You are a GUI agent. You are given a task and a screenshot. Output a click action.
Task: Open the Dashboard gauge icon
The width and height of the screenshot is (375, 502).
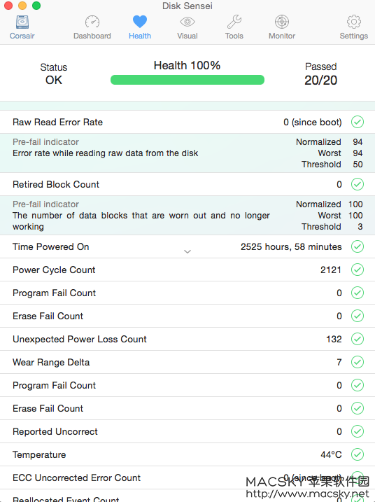click(x=92, y=22)
